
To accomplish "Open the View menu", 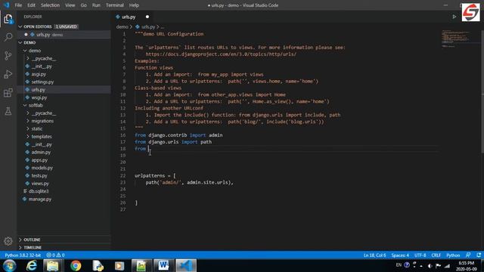I will (x=70, y=5).
